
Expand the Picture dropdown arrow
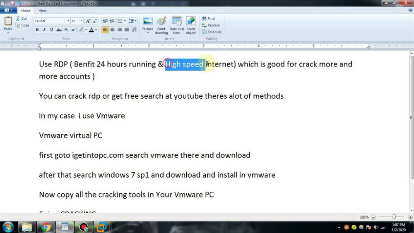(x=148, y=32)
